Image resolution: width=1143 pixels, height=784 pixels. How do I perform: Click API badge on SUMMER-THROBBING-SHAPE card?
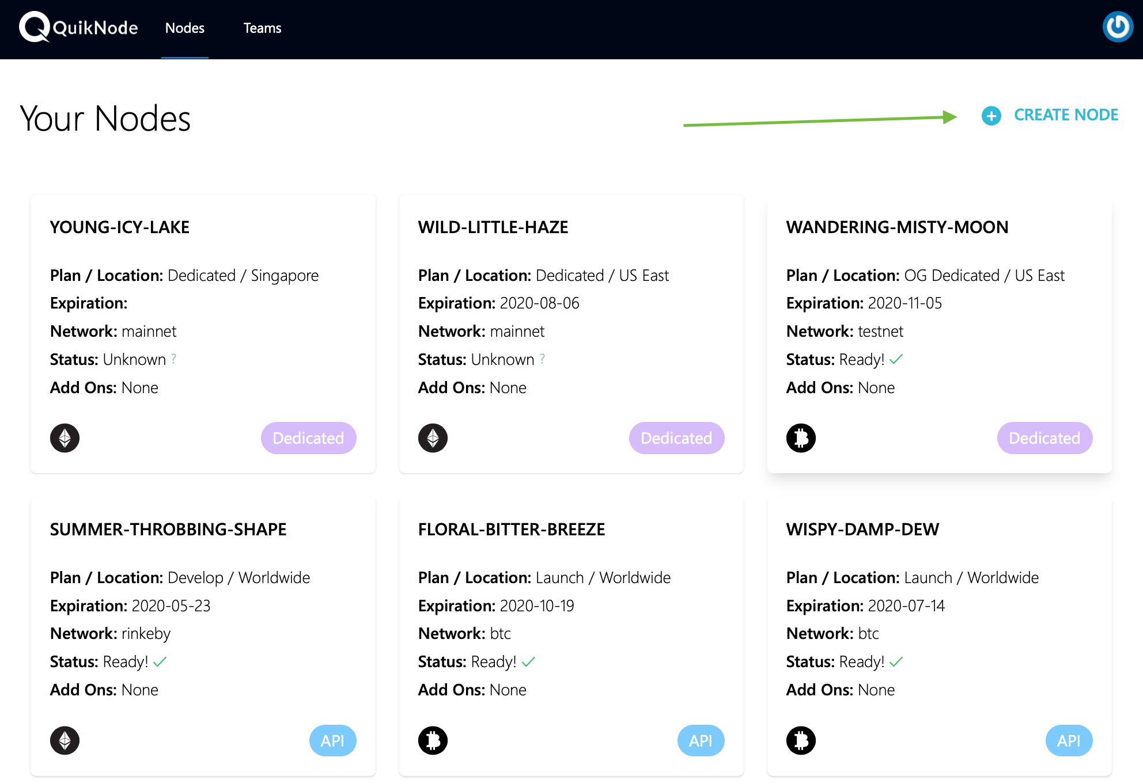(332, 740)
